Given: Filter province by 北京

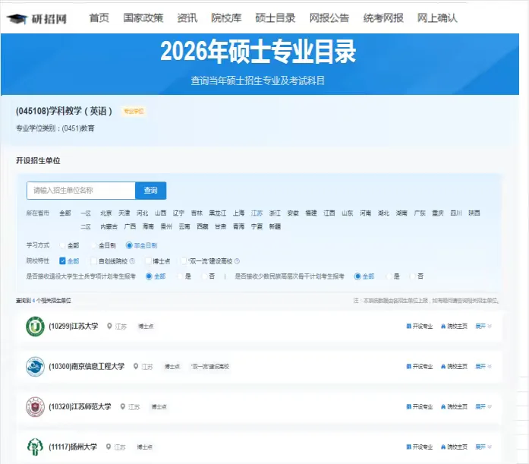Looking at the screenshot, I should (x=106, y=213).
